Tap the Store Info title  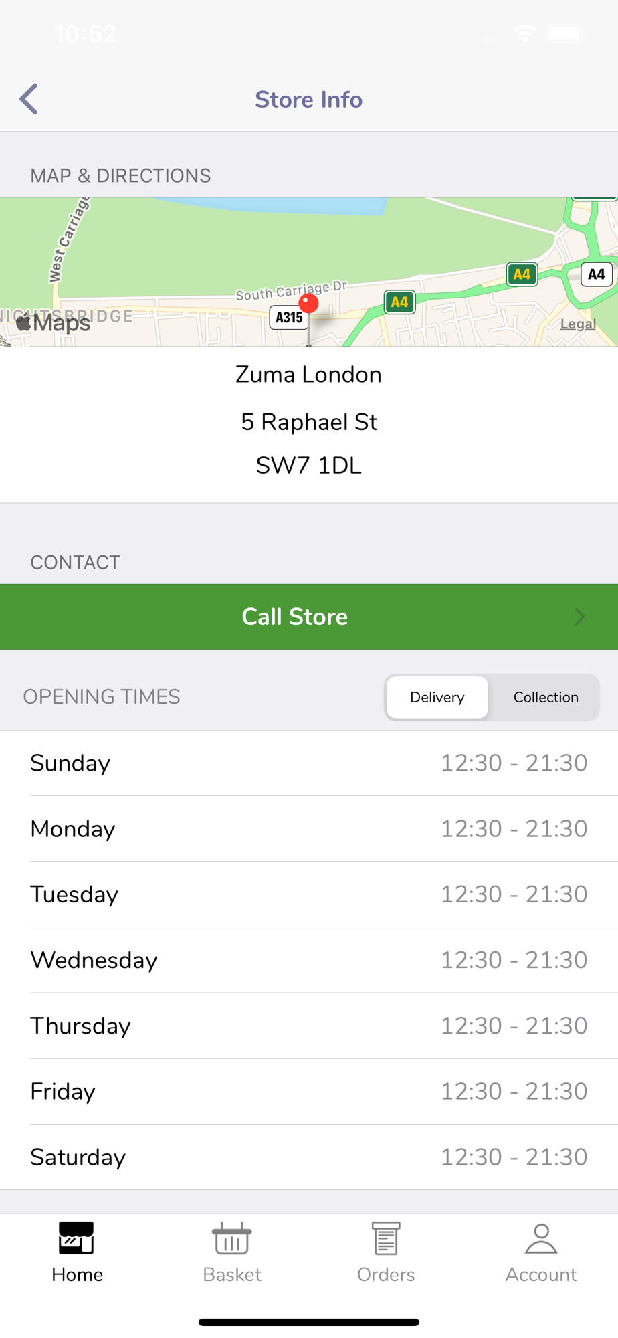pos(309,100)
